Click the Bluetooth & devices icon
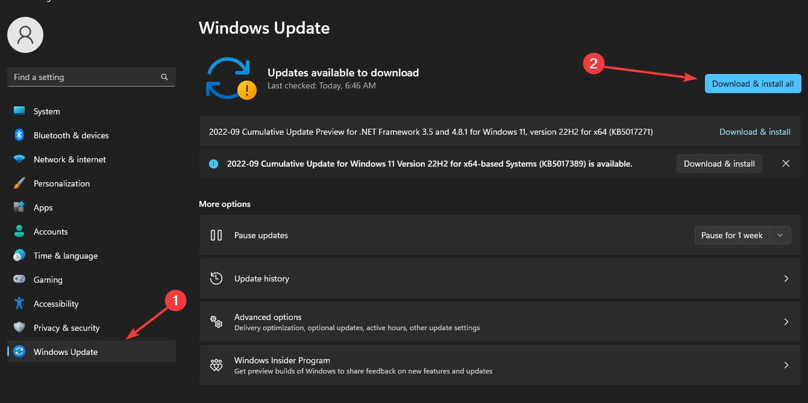Screen dimensions: 808x403 coord(19,135)
